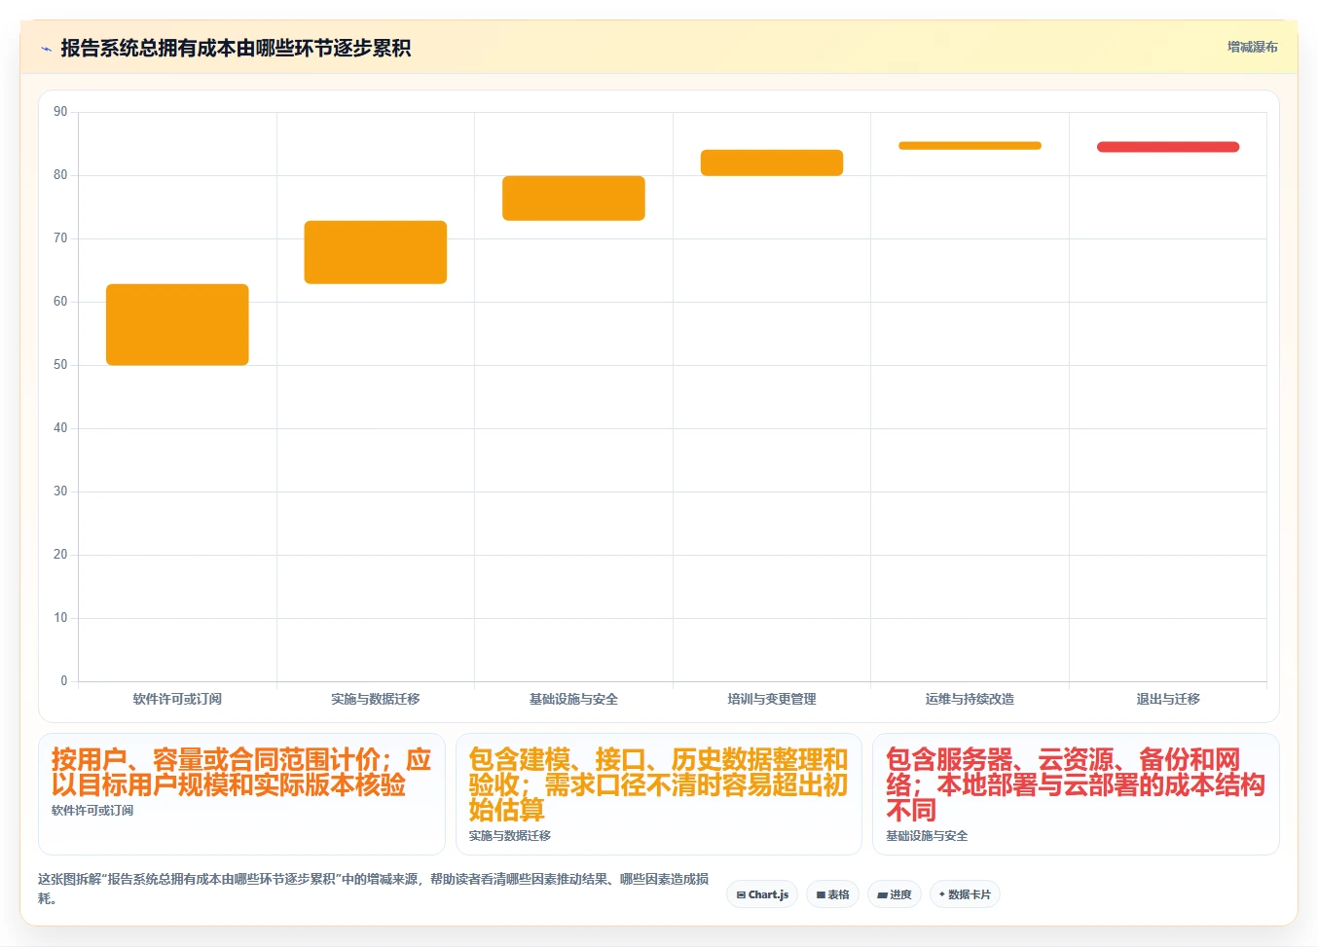Click the 退出与迁移 axis label

click(x=1168, y=699)
